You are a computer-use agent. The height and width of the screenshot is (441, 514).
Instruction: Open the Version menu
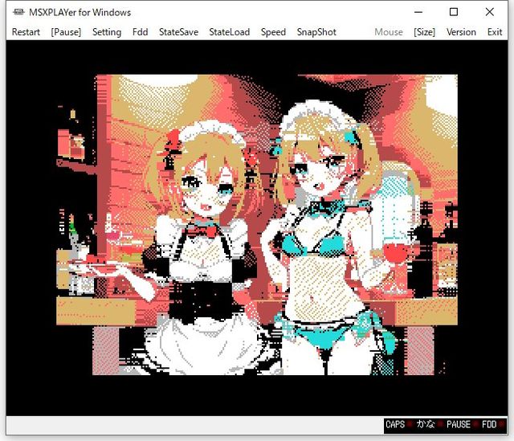(461, 32)
